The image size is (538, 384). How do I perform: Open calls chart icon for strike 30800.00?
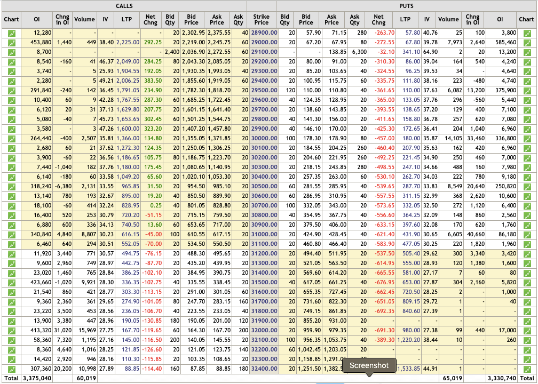click(11, 215)
